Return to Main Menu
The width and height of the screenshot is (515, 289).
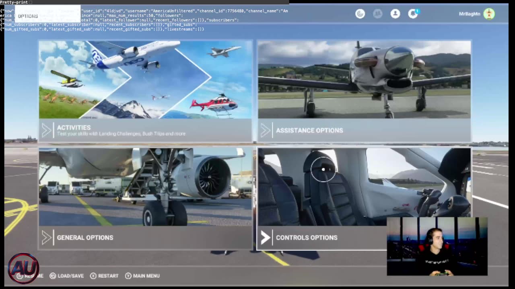click(142, 276)
